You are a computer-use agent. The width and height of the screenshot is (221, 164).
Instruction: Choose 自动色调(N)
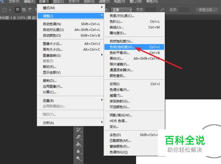click(x=71, y=24)
